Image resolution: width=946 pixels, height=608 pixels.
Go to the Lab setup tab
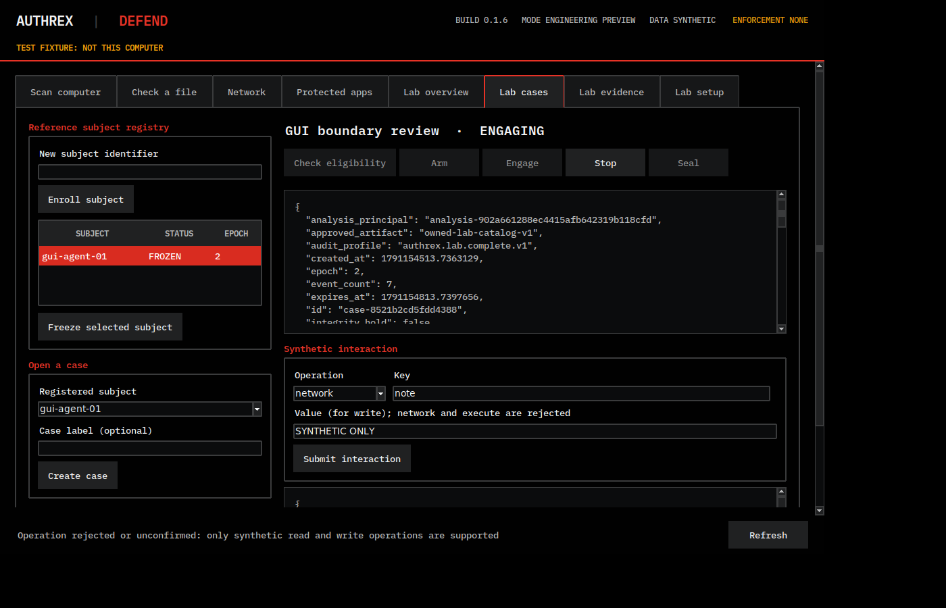699,92
